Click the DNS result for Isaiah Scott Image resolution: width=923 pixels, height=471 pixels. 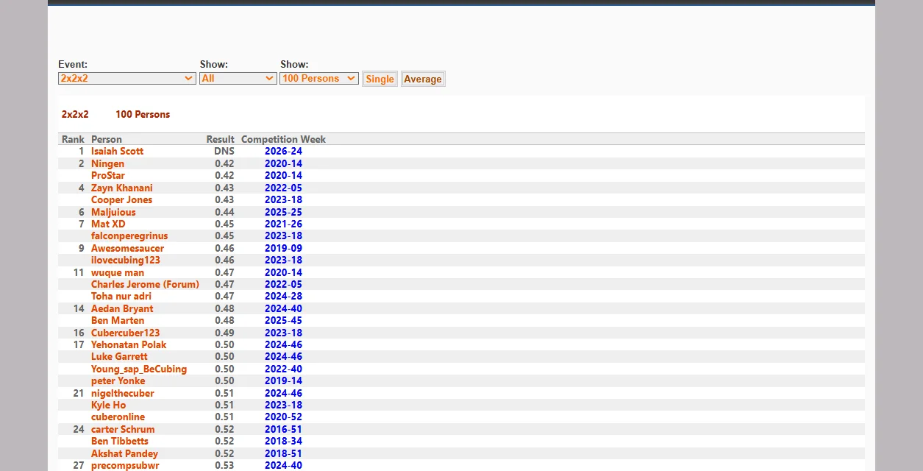[224, 152]
